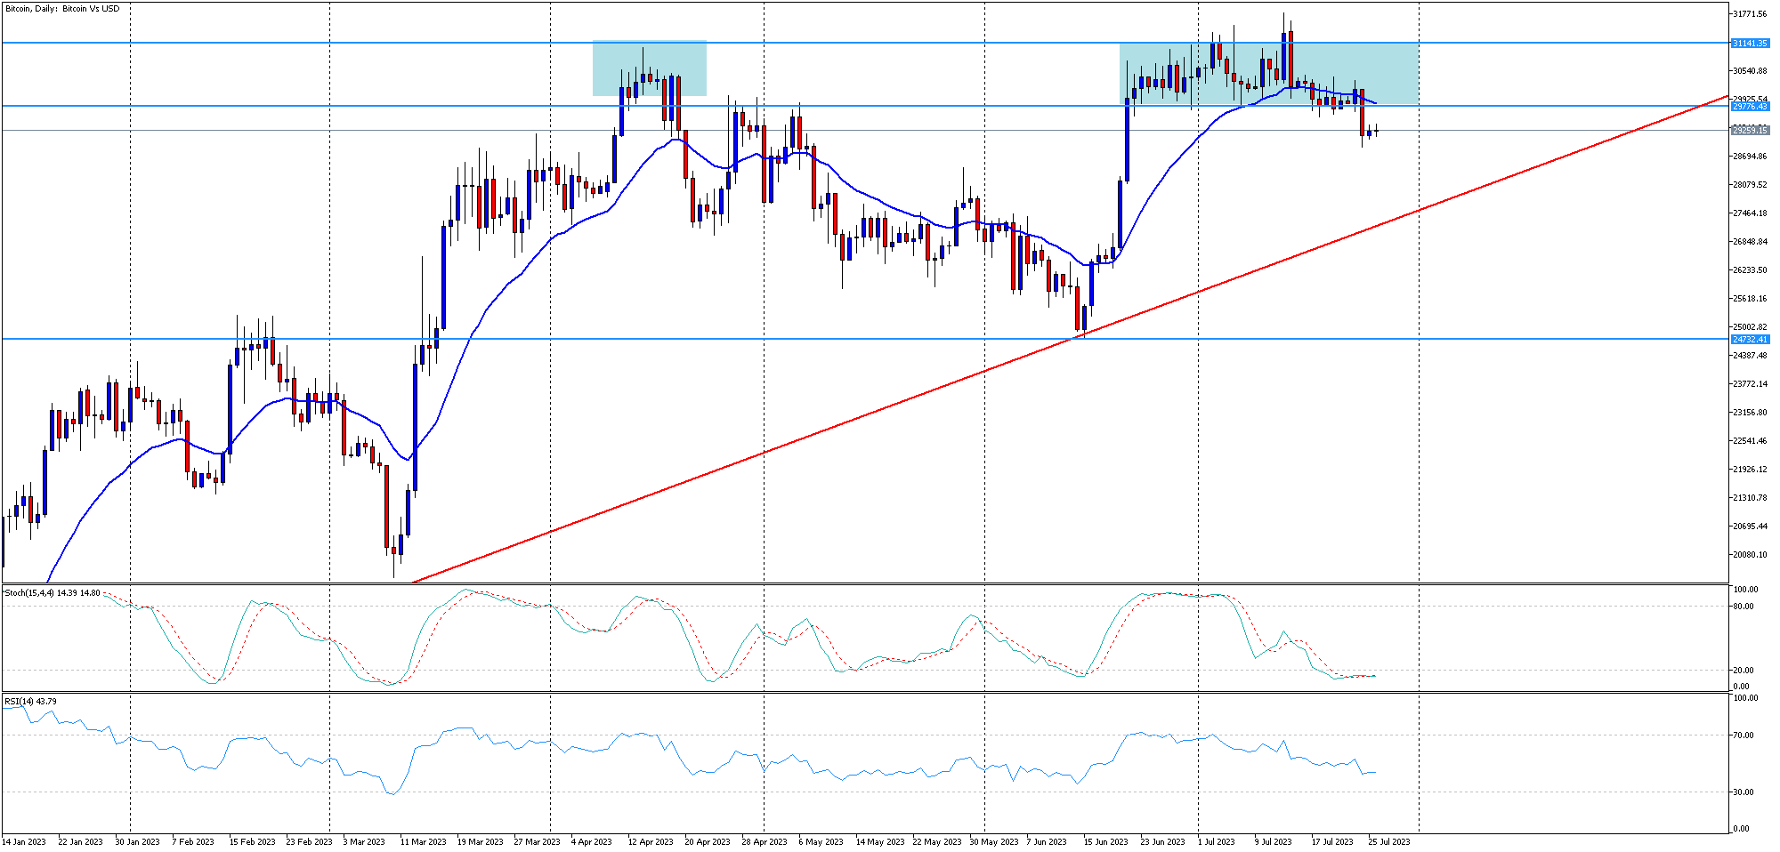The image size is (1780, 852).
Task: Click the 28 Apr 2023 date label
Action: click(x=765, y=841)
